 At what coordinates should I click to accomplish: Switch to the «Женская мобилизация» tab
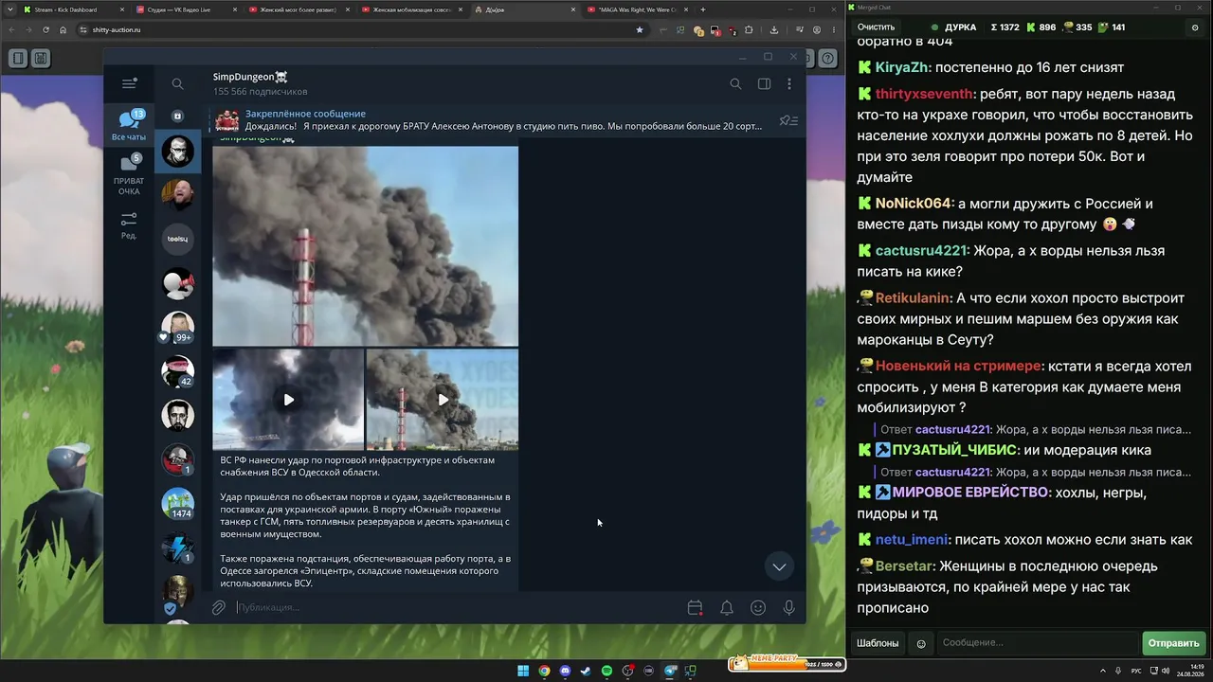tap(411, 9)
